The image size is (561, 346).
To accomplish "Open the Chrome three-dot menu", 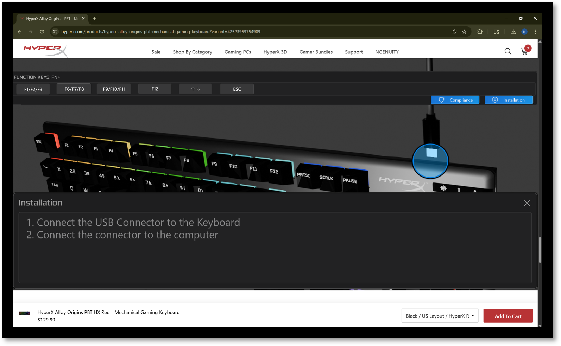I will 535,32.
